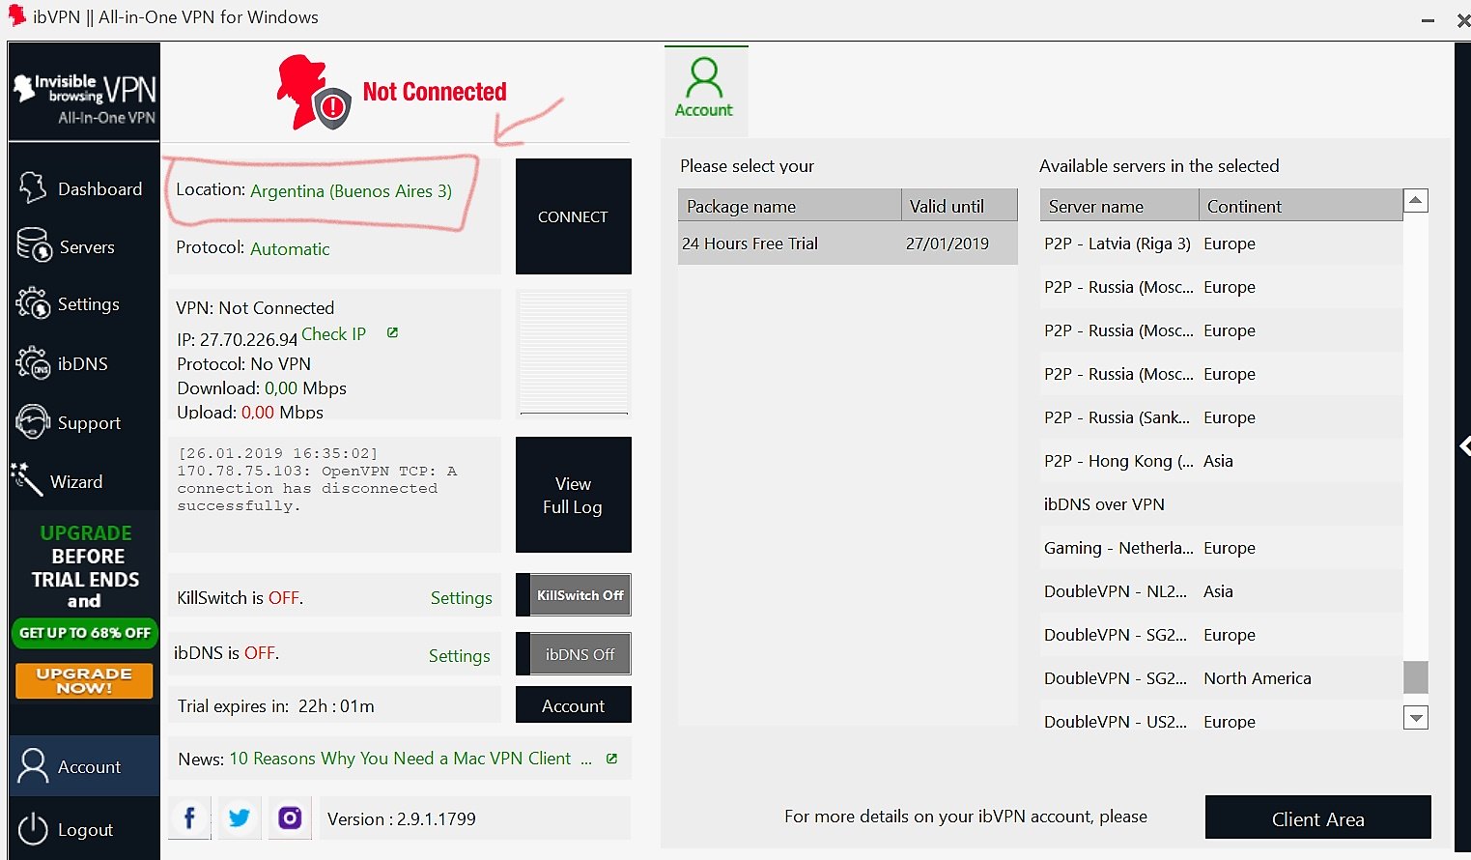Click external link icon beside News headline

(611, 759)
